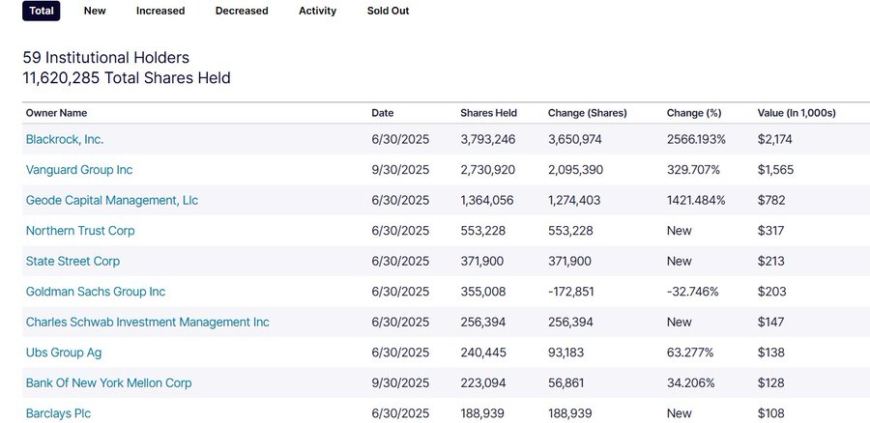The width and height of the screenshot is (870, 423).
Task: Click the Shares Held column header
Action: pos(488,113)
